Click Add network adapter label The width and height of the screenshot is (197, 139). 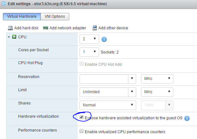(68, 28)
